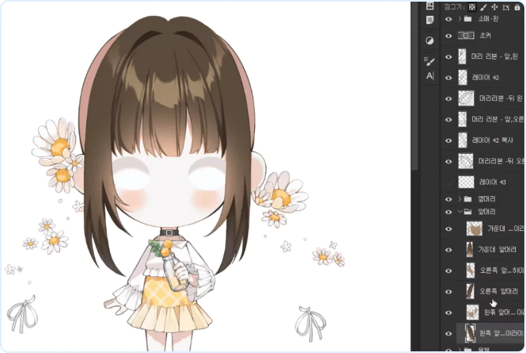Click the folder icon of 소매-왼 group
The image size is (526, 353).
point(468,19)
